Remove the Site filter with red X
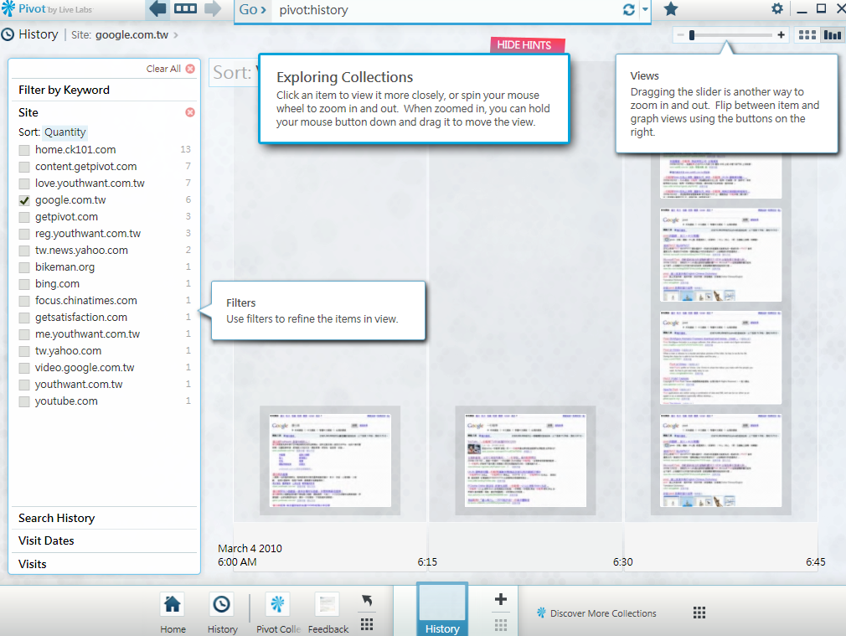The width and height of the screenshot is (846, 636). (x=190, y=112)
